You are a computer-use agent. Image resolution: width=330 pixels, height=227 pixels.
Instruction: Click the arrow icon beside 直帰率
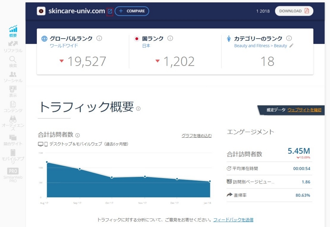coord(229,195)
